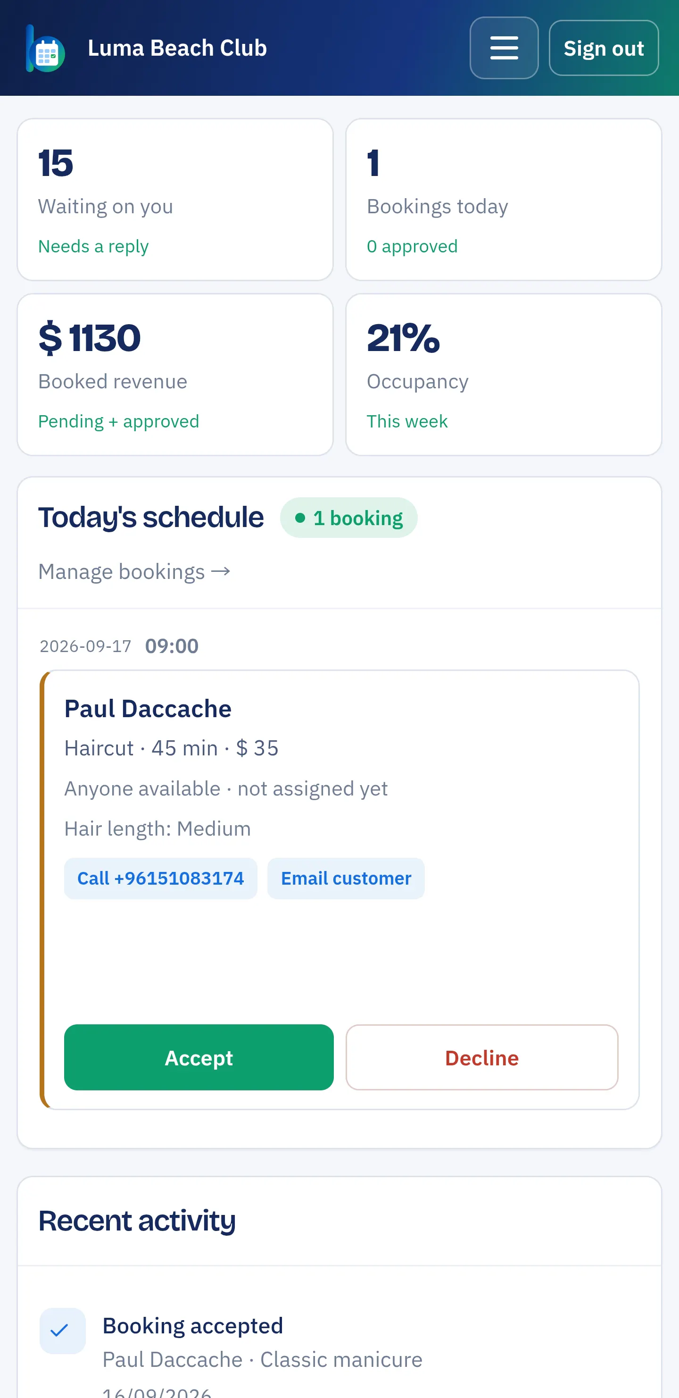Click the arrow beside Manage bookings

click(x=221, y=571)
